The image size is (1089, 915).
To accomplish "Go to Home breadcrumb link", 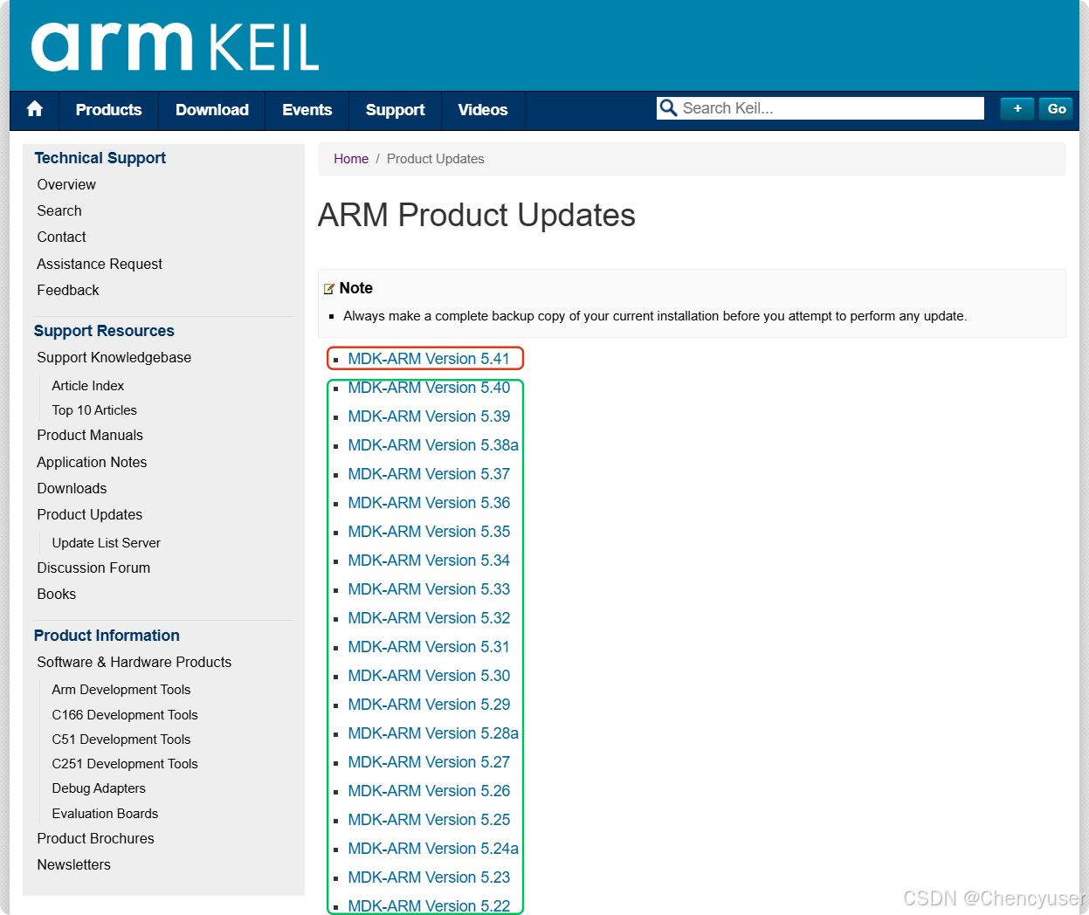I will [351, 159].
